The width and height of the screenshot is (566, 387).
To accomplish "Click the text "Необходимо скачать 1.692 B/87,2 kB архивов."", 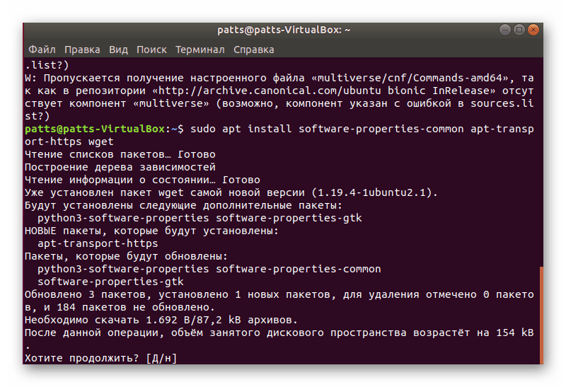I will click(161, 320).
